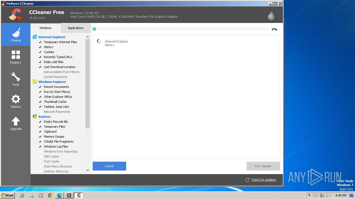
Task: Enable Desktop Shortcuts checkbox
Action: 40,171
